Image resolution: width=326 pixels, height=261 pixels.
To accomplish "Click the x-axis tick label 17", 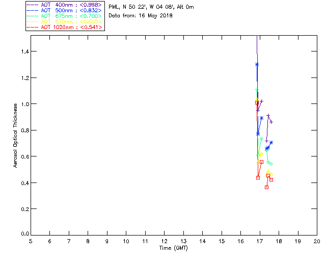I will (x=260, y=241).
